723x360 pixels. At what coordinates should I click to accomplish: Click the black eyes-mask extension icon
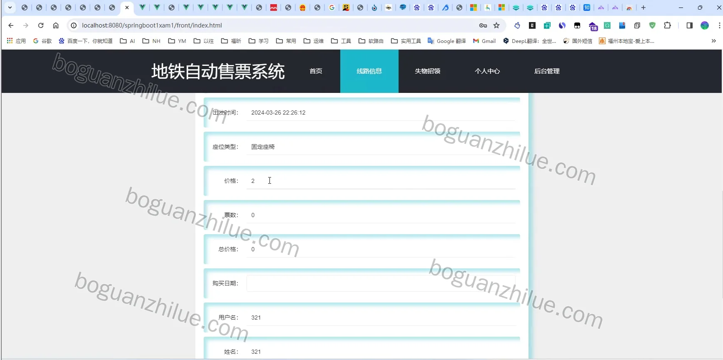click(577, 25)
